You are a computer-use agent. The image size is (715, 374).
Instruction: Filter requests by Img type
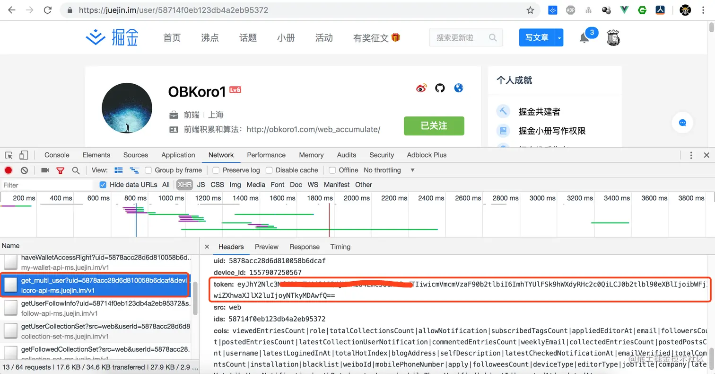pos(235,185)
